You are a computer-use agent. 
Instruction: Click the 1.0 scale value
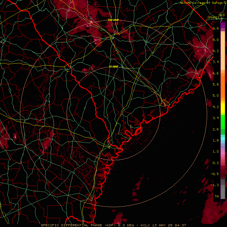[216, 152]
